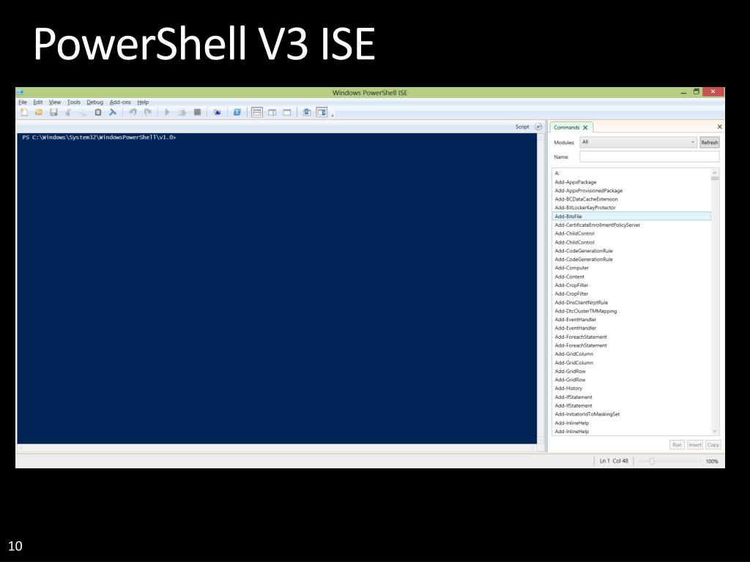Click the New script toolbar icon
The width and height of the screenshot is (750, 562).
click(24, 112)
